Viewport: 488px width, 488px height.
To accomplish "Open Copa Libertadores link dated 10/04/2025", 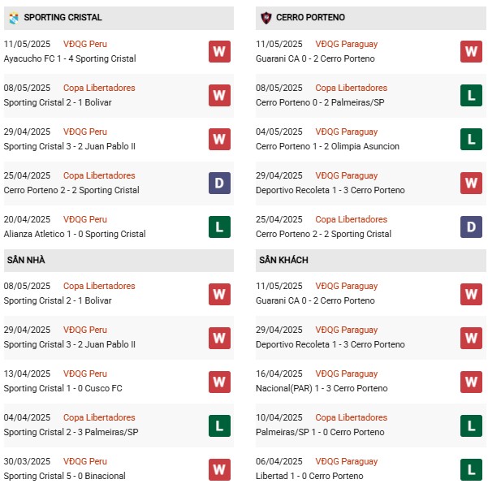I will [x=351, y=417].
